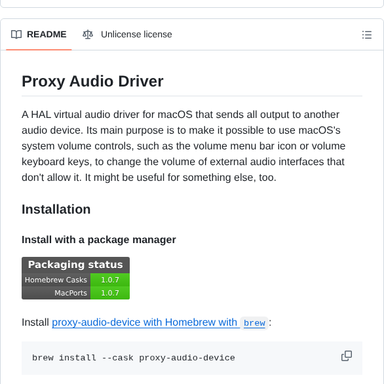Viewport: 384px width, 384px height.
Task: Open proxy-audio-device with Homebrew link
Action: [x=146, y=322]
